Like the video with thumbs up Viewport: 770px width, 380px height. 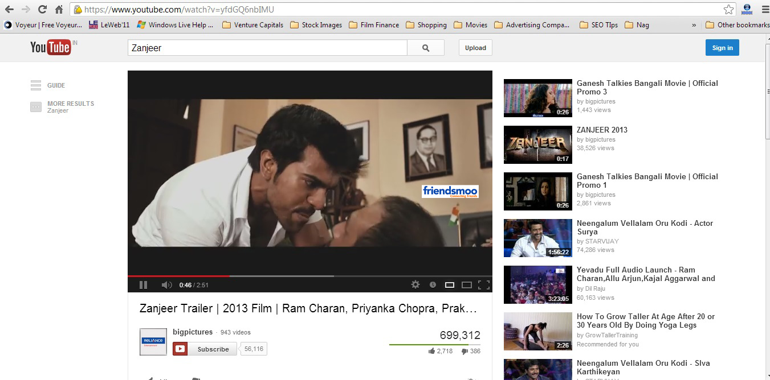(432, 351)
